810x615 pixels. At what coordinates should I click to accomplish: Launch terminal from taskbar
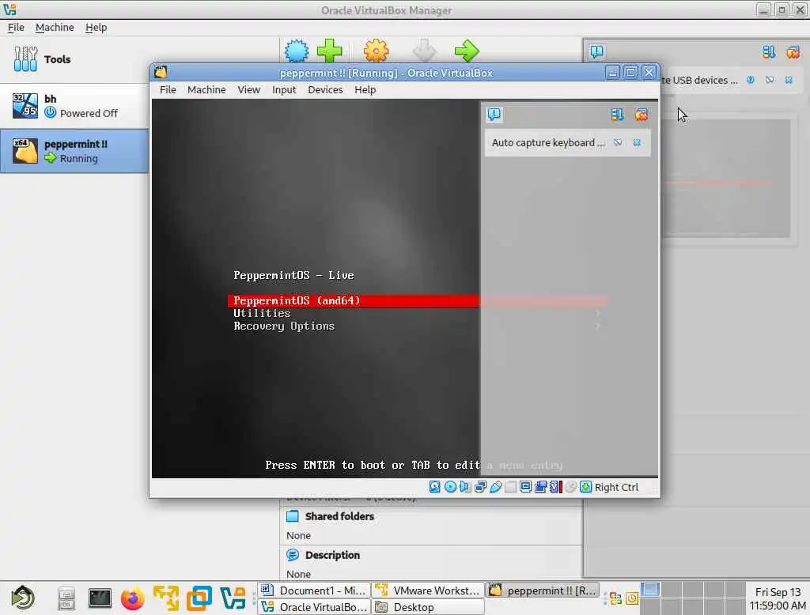[100, 598]
